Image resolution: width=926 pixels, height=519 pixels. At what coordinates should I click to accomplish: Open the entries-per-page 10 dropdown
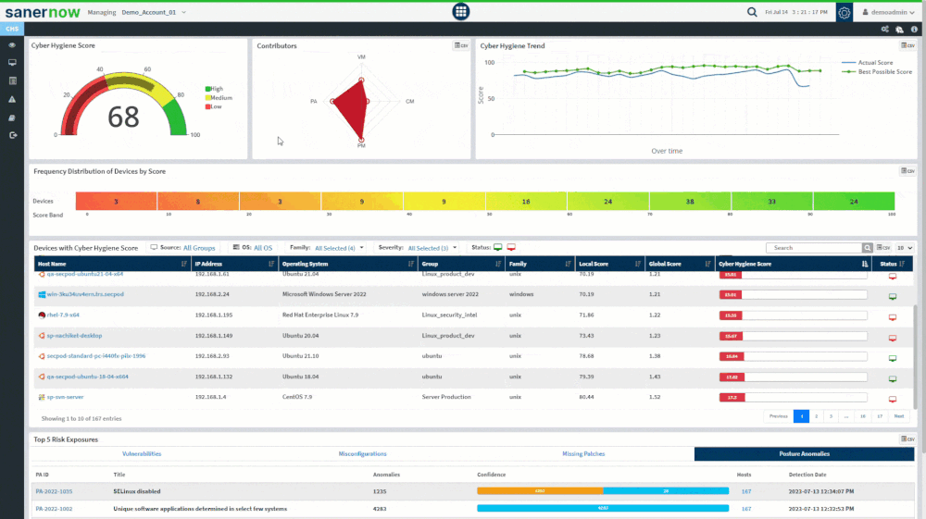click(905, 248)
